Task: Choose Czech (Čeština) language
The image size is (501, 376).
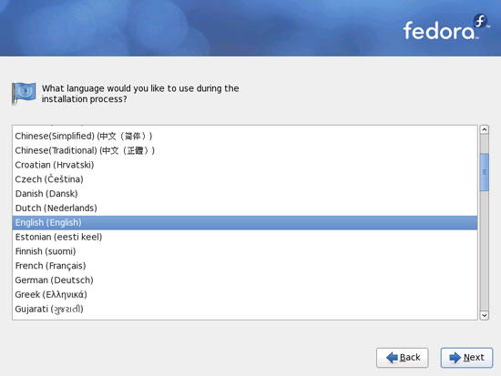Action: (x=245, y=179)
